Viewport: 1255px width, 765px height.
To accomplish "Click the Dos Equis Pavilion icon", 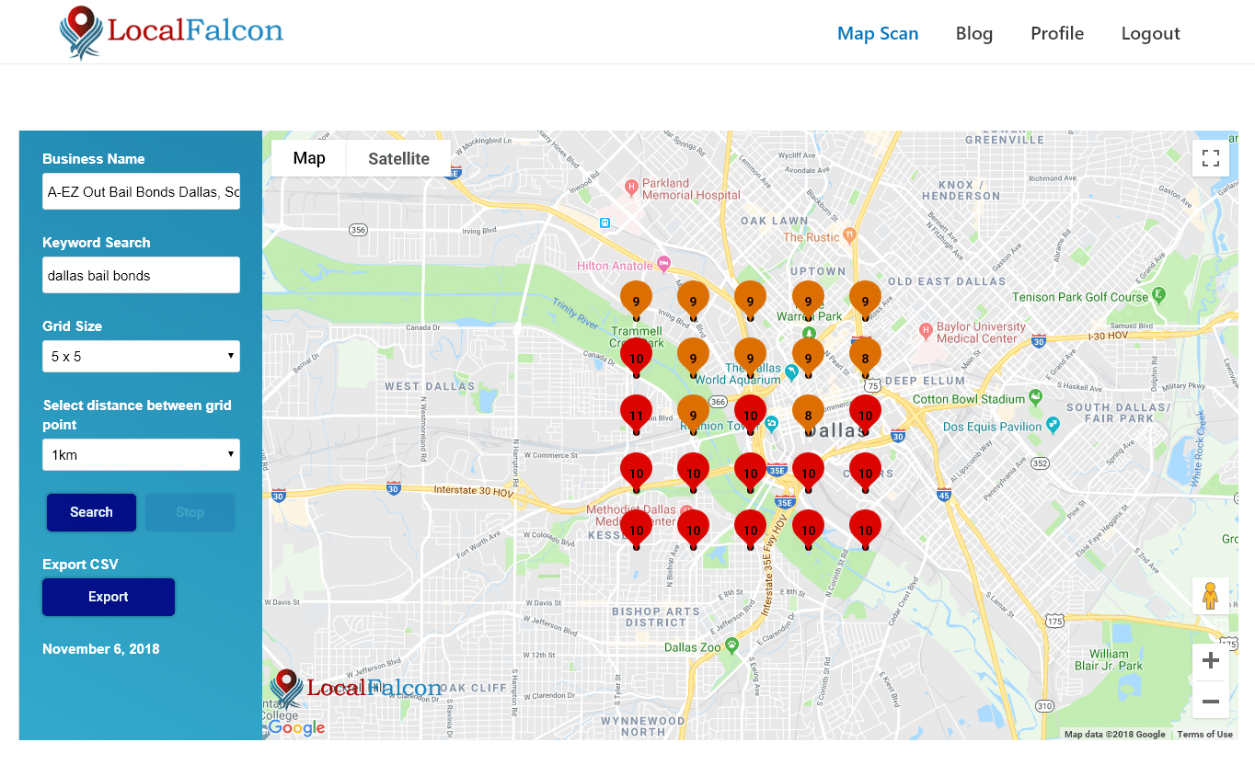I will pos(1053,426).
